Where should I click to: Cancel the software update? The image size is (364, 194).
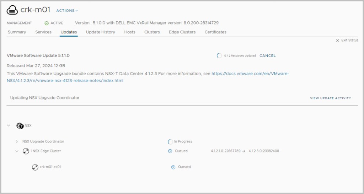pos(268,56)
